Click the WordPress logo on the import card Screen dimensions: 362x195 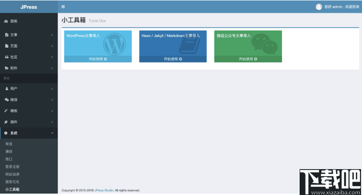tap(115, 44)
